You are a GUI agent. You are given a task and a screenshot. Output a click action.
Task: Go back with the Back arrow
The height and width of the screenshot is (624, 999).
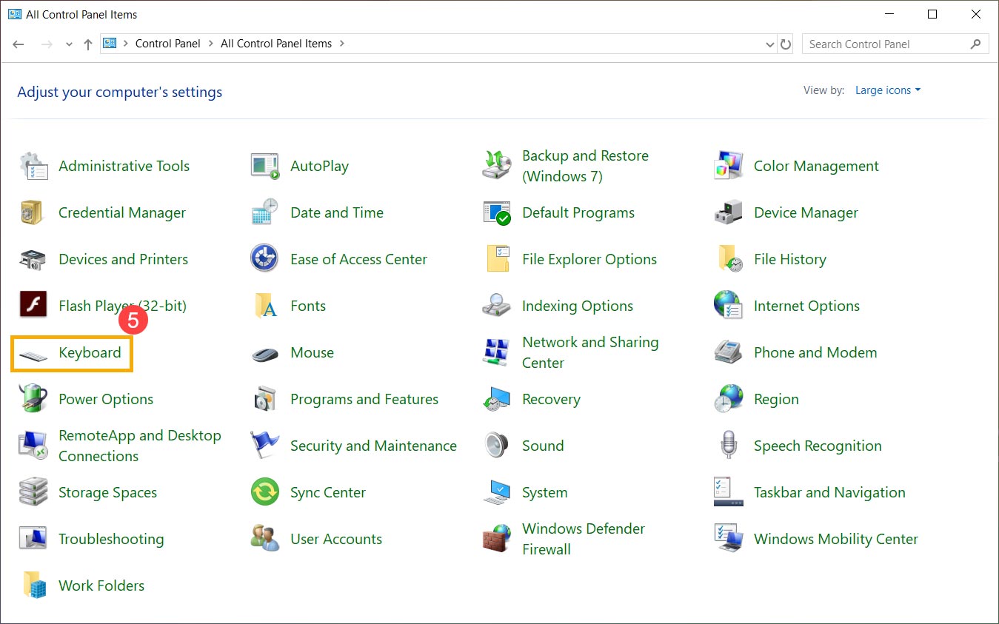point(19,44)
